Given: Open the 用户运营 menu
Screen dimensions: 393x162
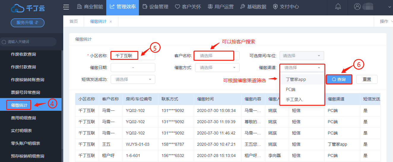Looking at the screenshot, I should click(221, 7).
